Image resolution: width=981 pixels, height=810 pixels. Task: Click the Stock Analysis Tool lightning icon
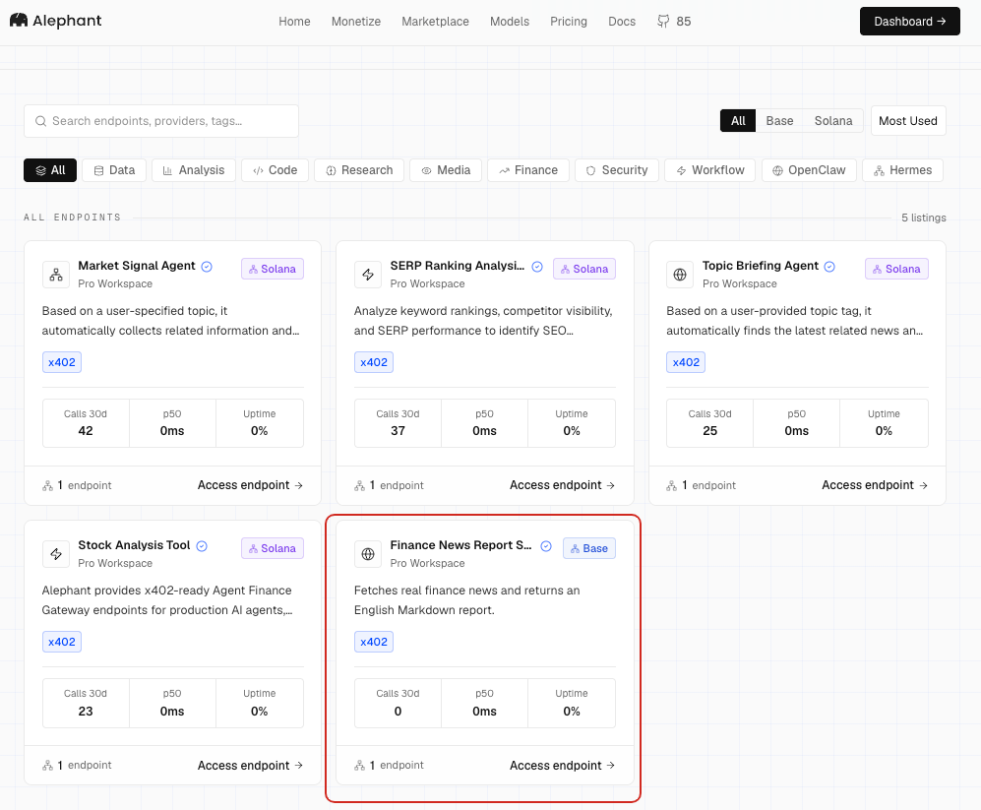click(x=56, y=554)
